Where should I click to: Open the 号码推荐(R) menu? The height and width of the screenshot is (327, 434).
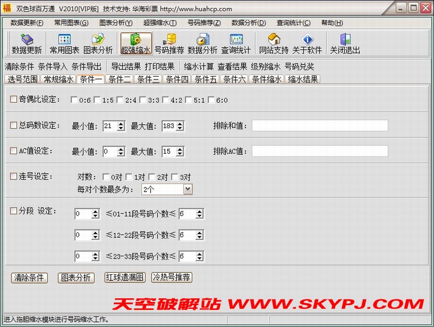tap(203, 23)
